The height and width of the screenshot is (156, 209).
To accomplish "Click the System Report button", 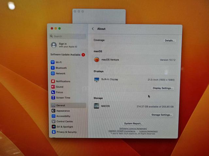I will 133,123.
